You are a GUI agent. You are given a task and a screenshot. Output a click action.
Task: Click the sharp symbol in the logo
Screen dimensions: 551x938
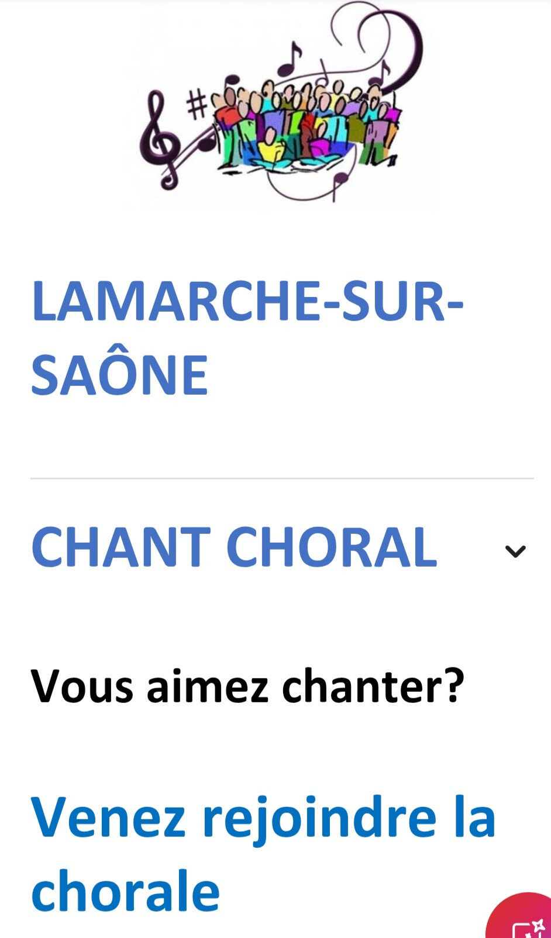(197, 104)
